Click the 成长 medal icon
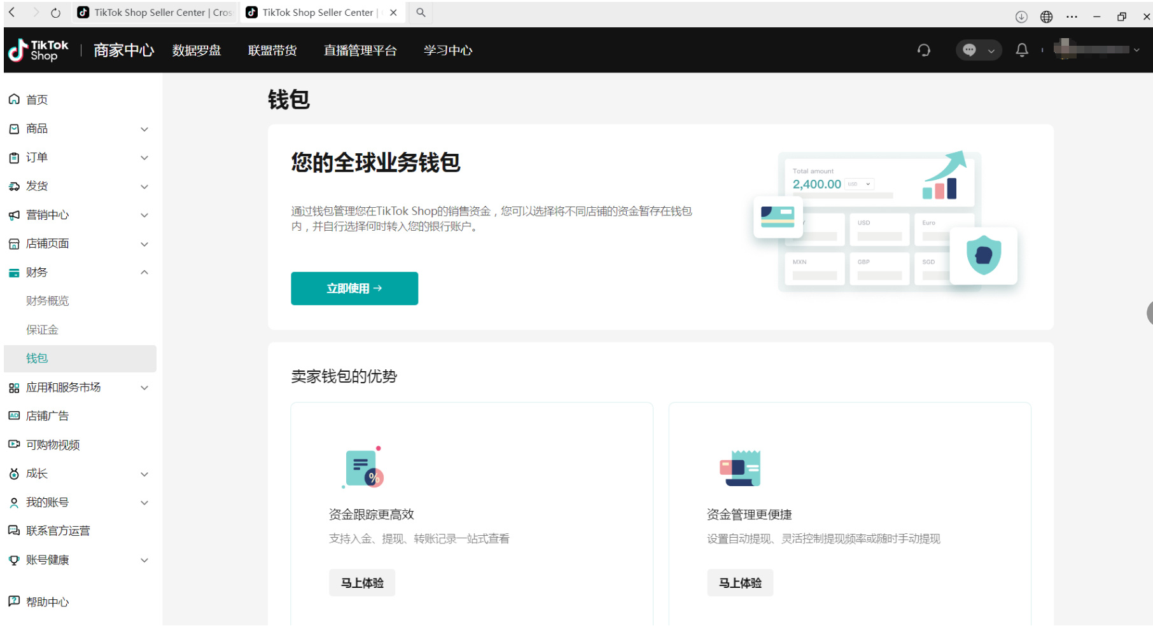 (x=14, y=473)
